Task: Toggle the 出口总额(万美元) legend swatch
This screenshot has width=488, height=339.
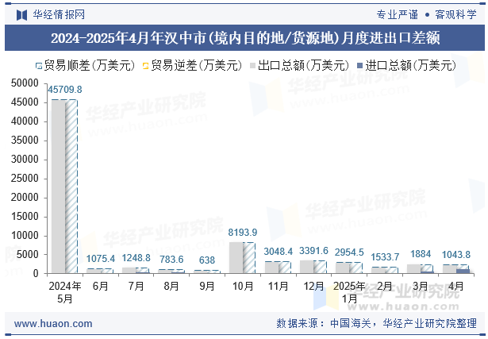Action: (x=252, y=66)
